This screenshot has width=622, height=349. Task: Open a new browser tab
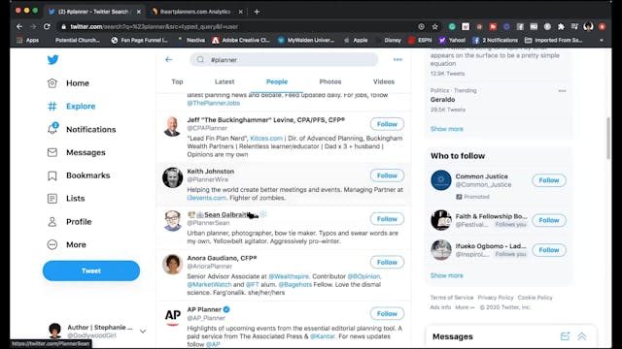coord(257,12)
